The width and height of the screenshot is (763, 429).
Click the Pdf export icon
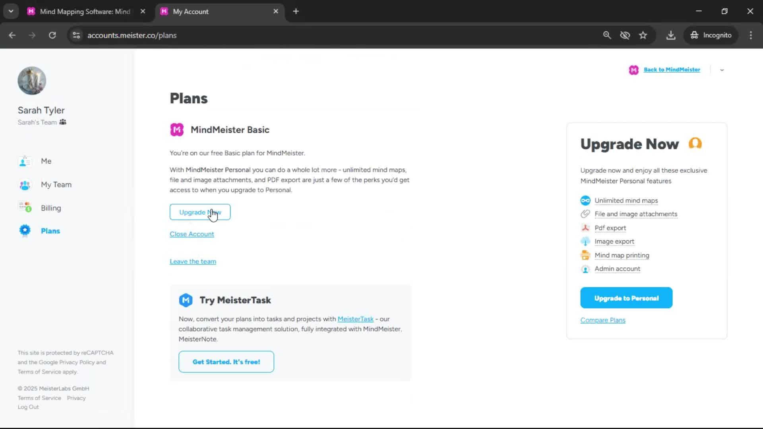tap(585, 228)
